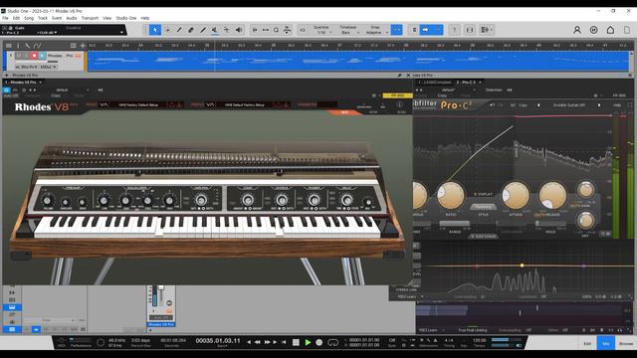Click the Add Track plus icon

pos(83,46)
